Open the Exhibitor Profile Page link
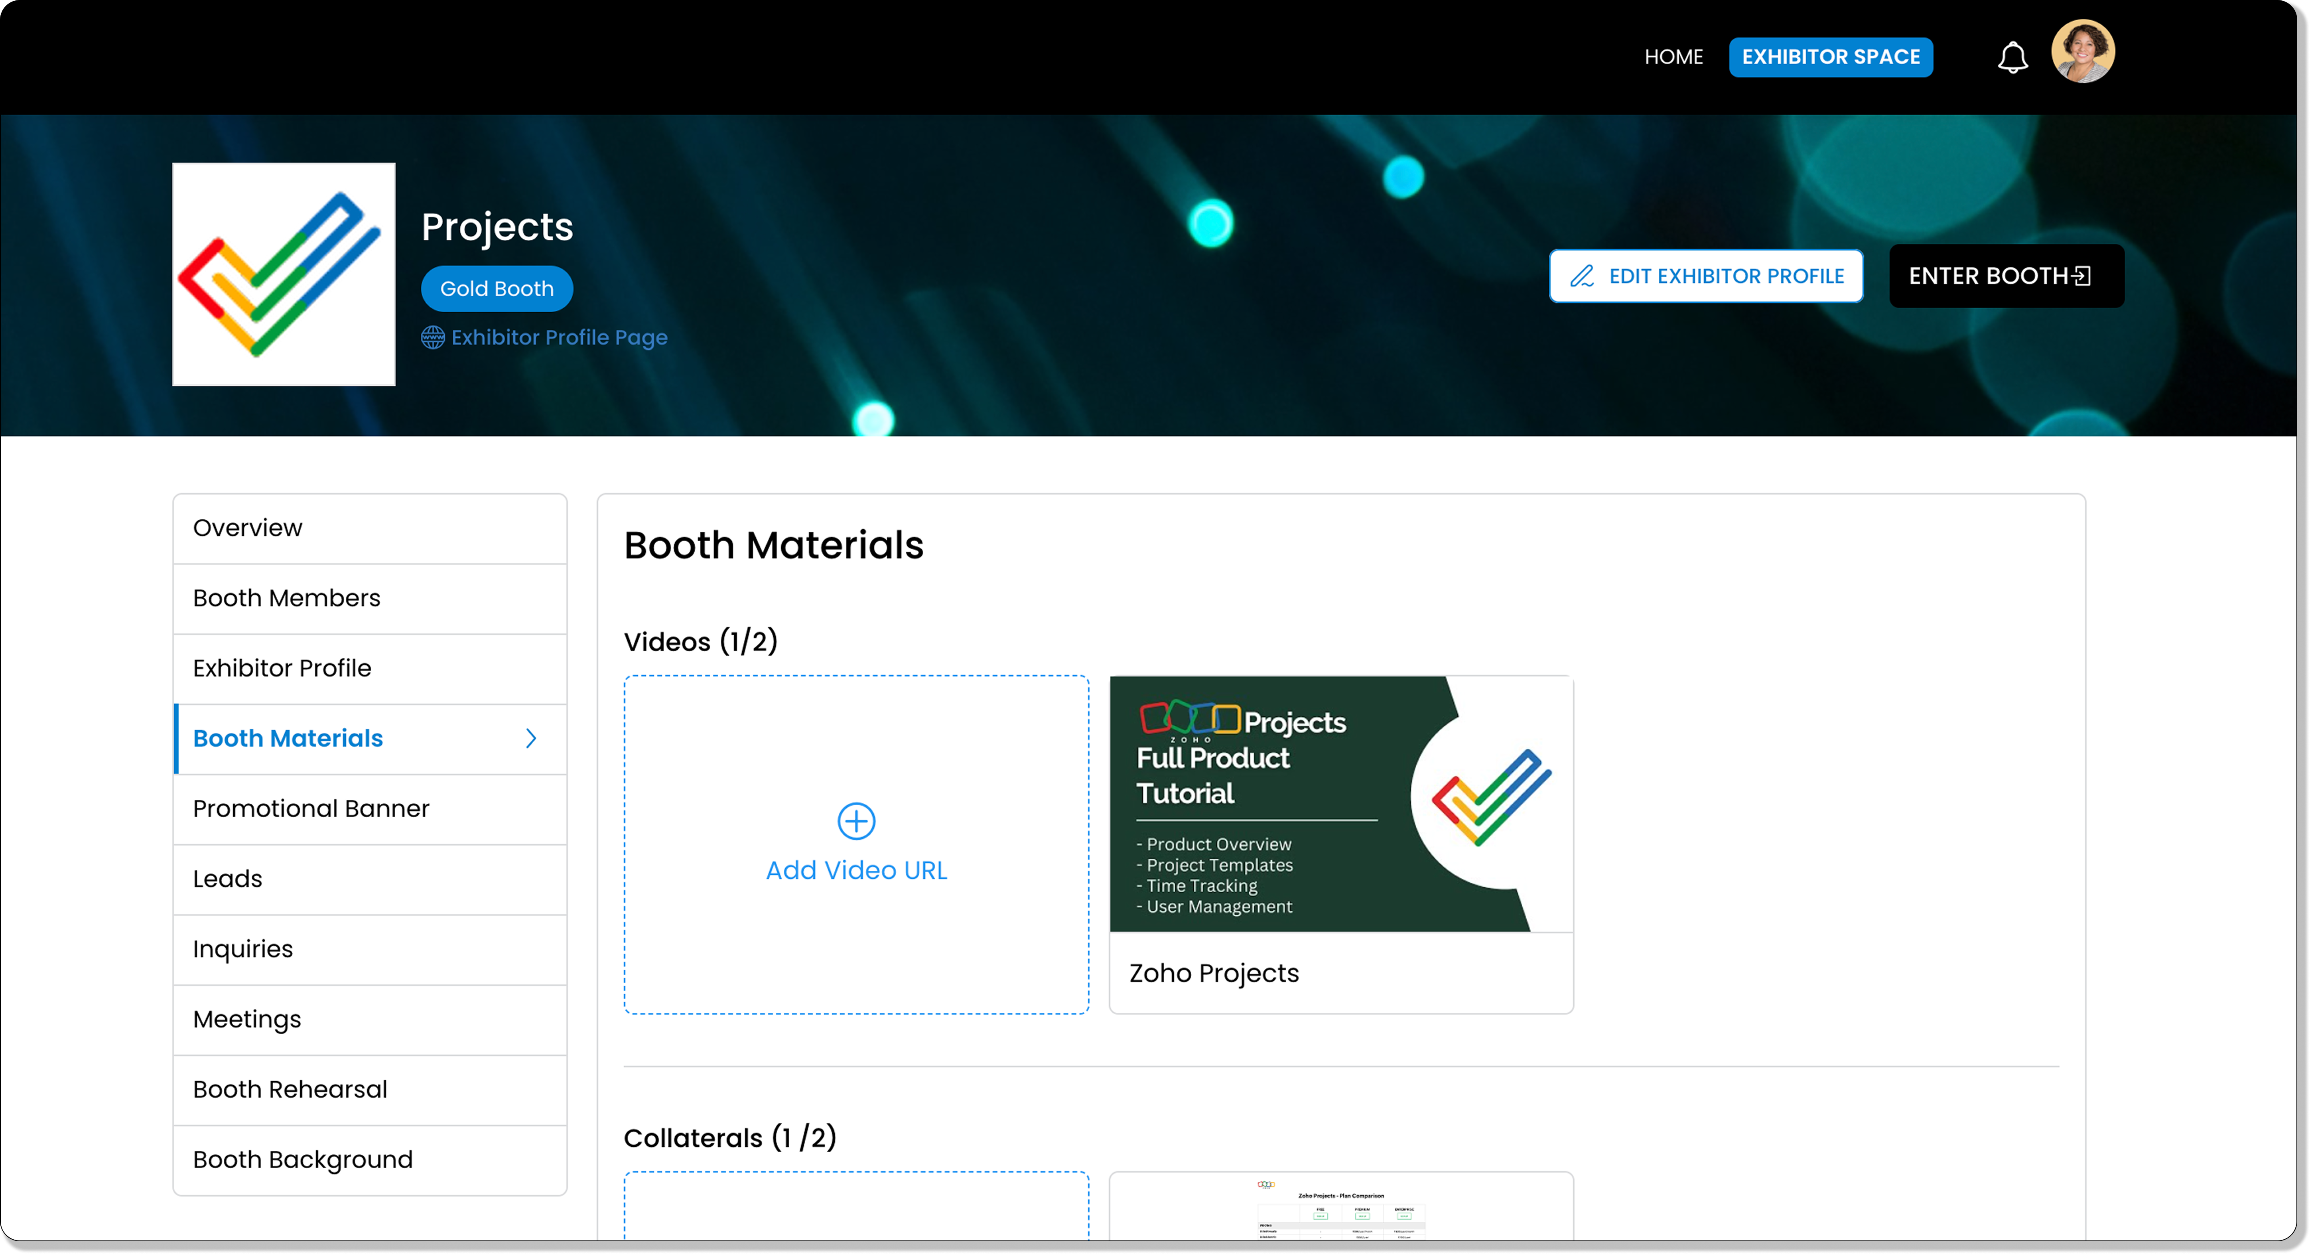Image resolution: width=2310 pixels, height=1254 pixels. click(x=559, y=337)
